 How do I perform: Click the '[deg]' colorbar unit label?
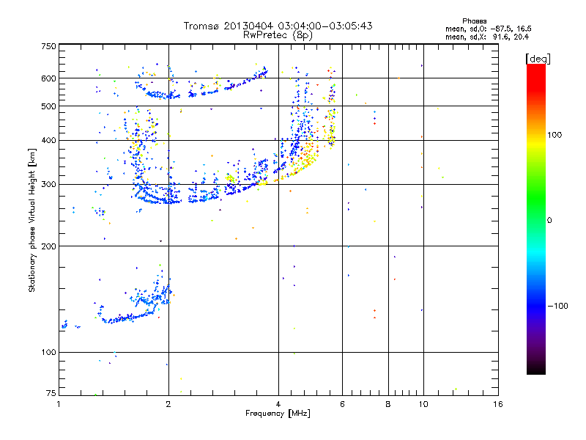pyautogui.click(x=538, y=59)
